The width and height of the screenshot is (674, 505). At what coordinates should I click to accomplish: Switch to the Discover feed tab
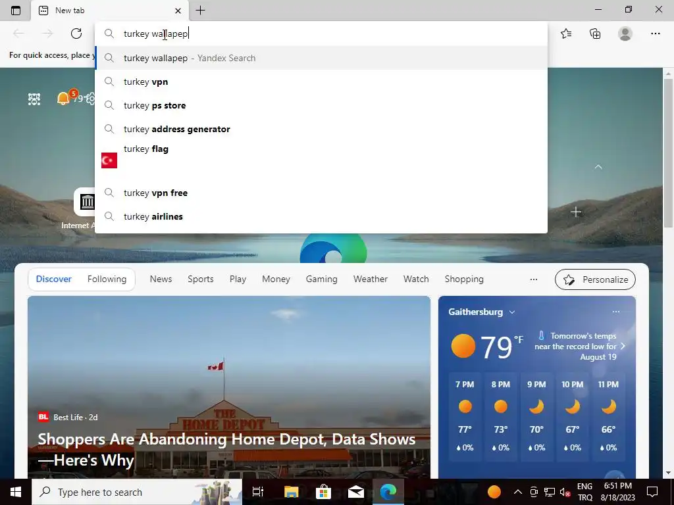coord(54,279)
